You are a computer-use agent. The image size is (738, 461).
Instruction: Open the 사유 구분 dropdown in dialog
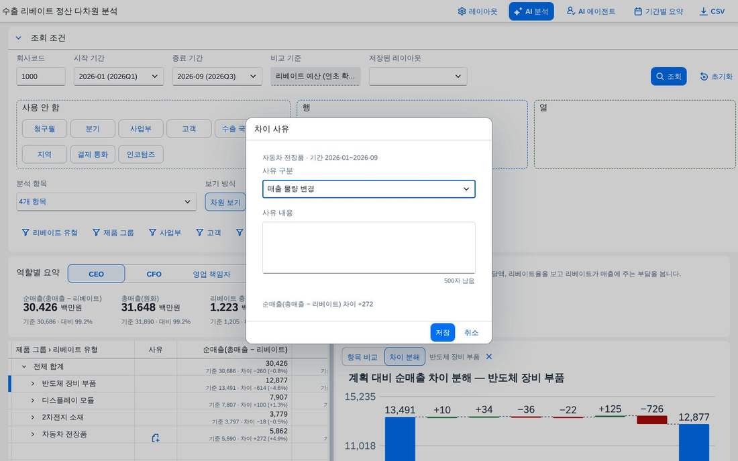click(368, 189)
